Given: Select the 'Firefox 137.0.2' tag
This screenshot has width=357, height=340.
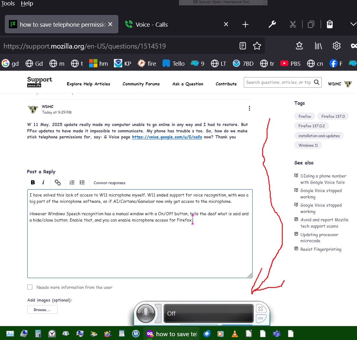Looking at the screenshot, I should (x=312, y=126).
